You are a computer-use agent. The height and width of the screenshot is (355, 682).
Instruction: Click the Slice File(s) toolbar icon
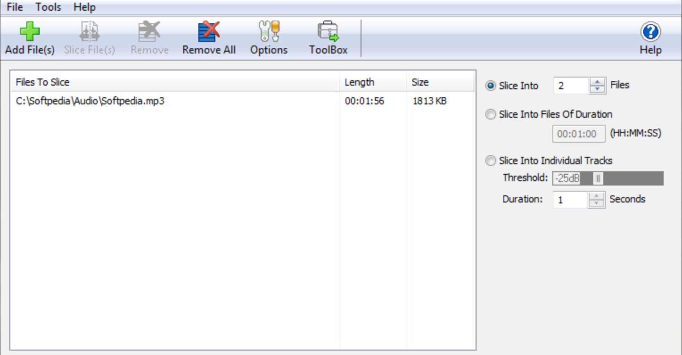[x=89, y=32]
